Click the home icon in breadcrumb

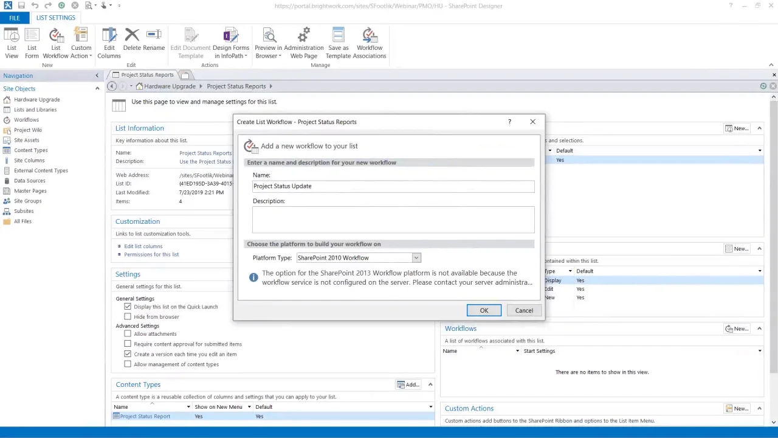(139, 86)
